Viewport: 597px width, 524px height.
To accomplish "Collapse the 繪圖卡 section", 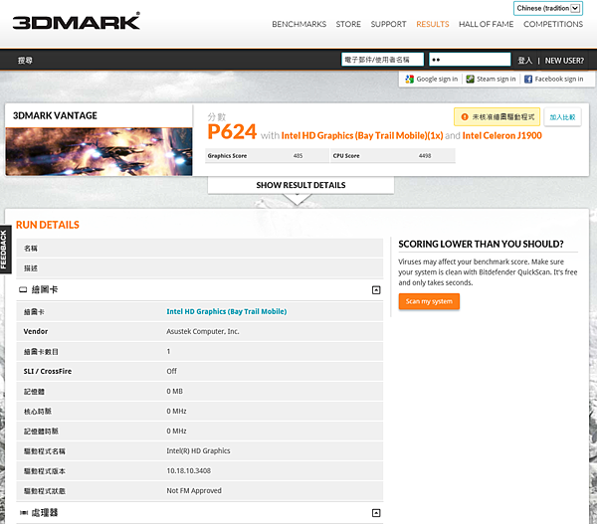I will pyautogui.click(x=376, y=290).
